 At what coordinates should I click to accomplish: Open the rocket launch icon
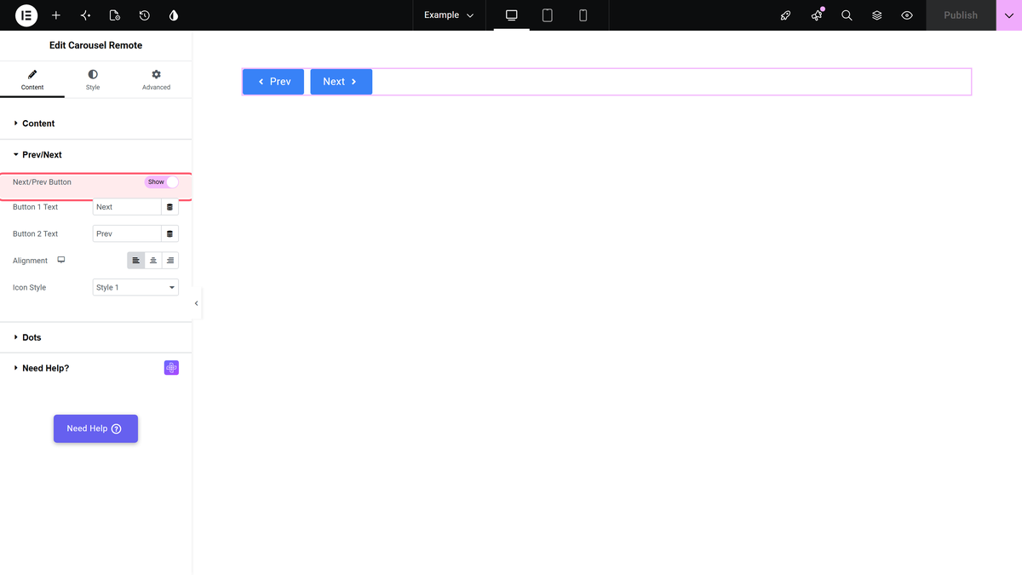786,15
